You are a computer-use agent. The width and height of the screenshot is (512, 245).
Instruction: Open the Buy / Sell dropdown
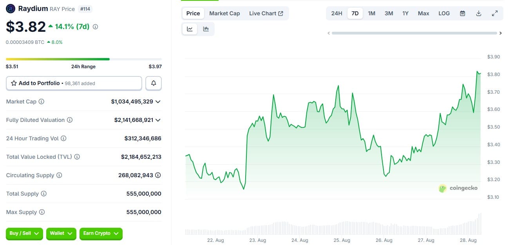[x=24, y=234]
